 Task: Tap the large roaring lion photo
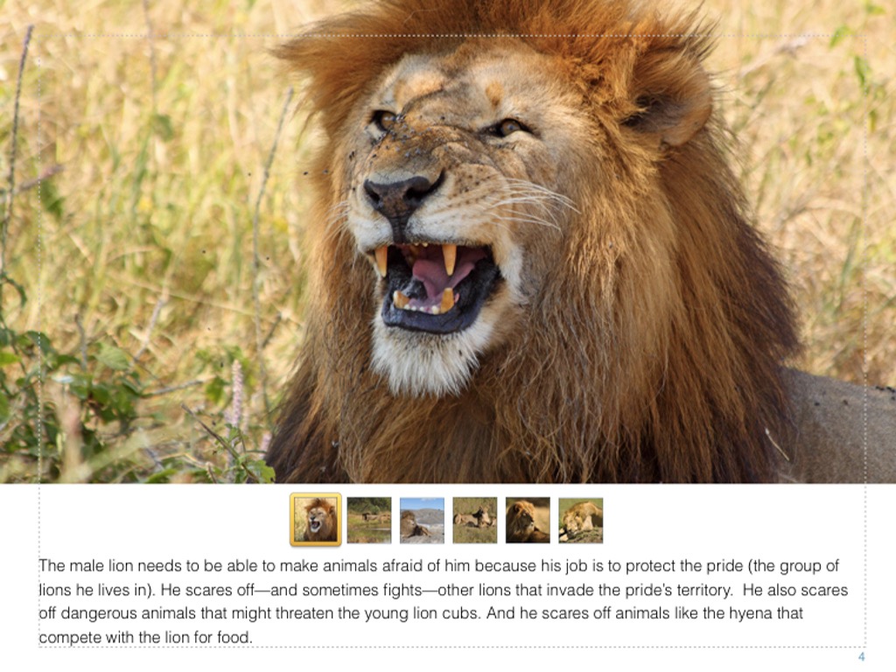448,241
